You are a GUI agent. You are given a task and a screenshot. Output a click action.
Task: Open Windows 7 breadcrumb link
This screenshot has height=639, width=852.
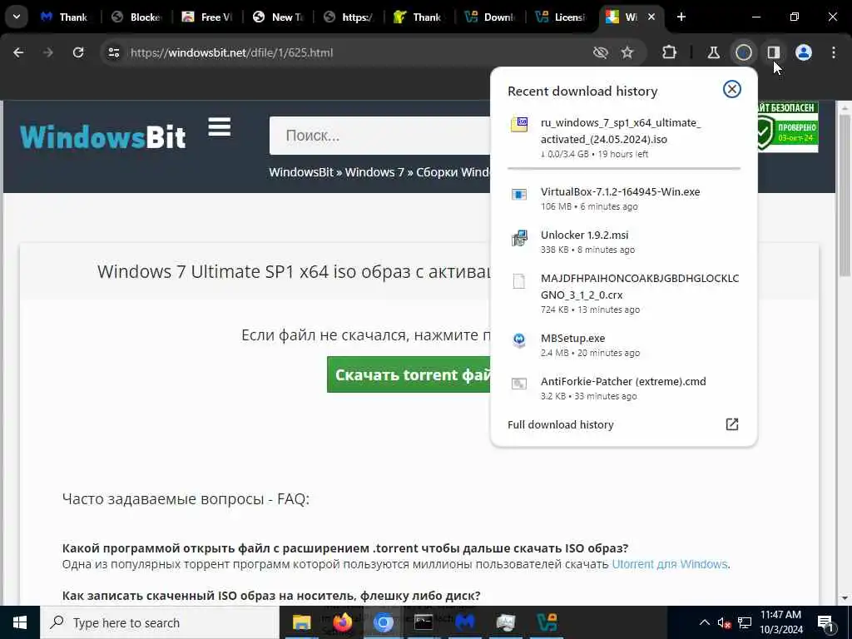374,172
